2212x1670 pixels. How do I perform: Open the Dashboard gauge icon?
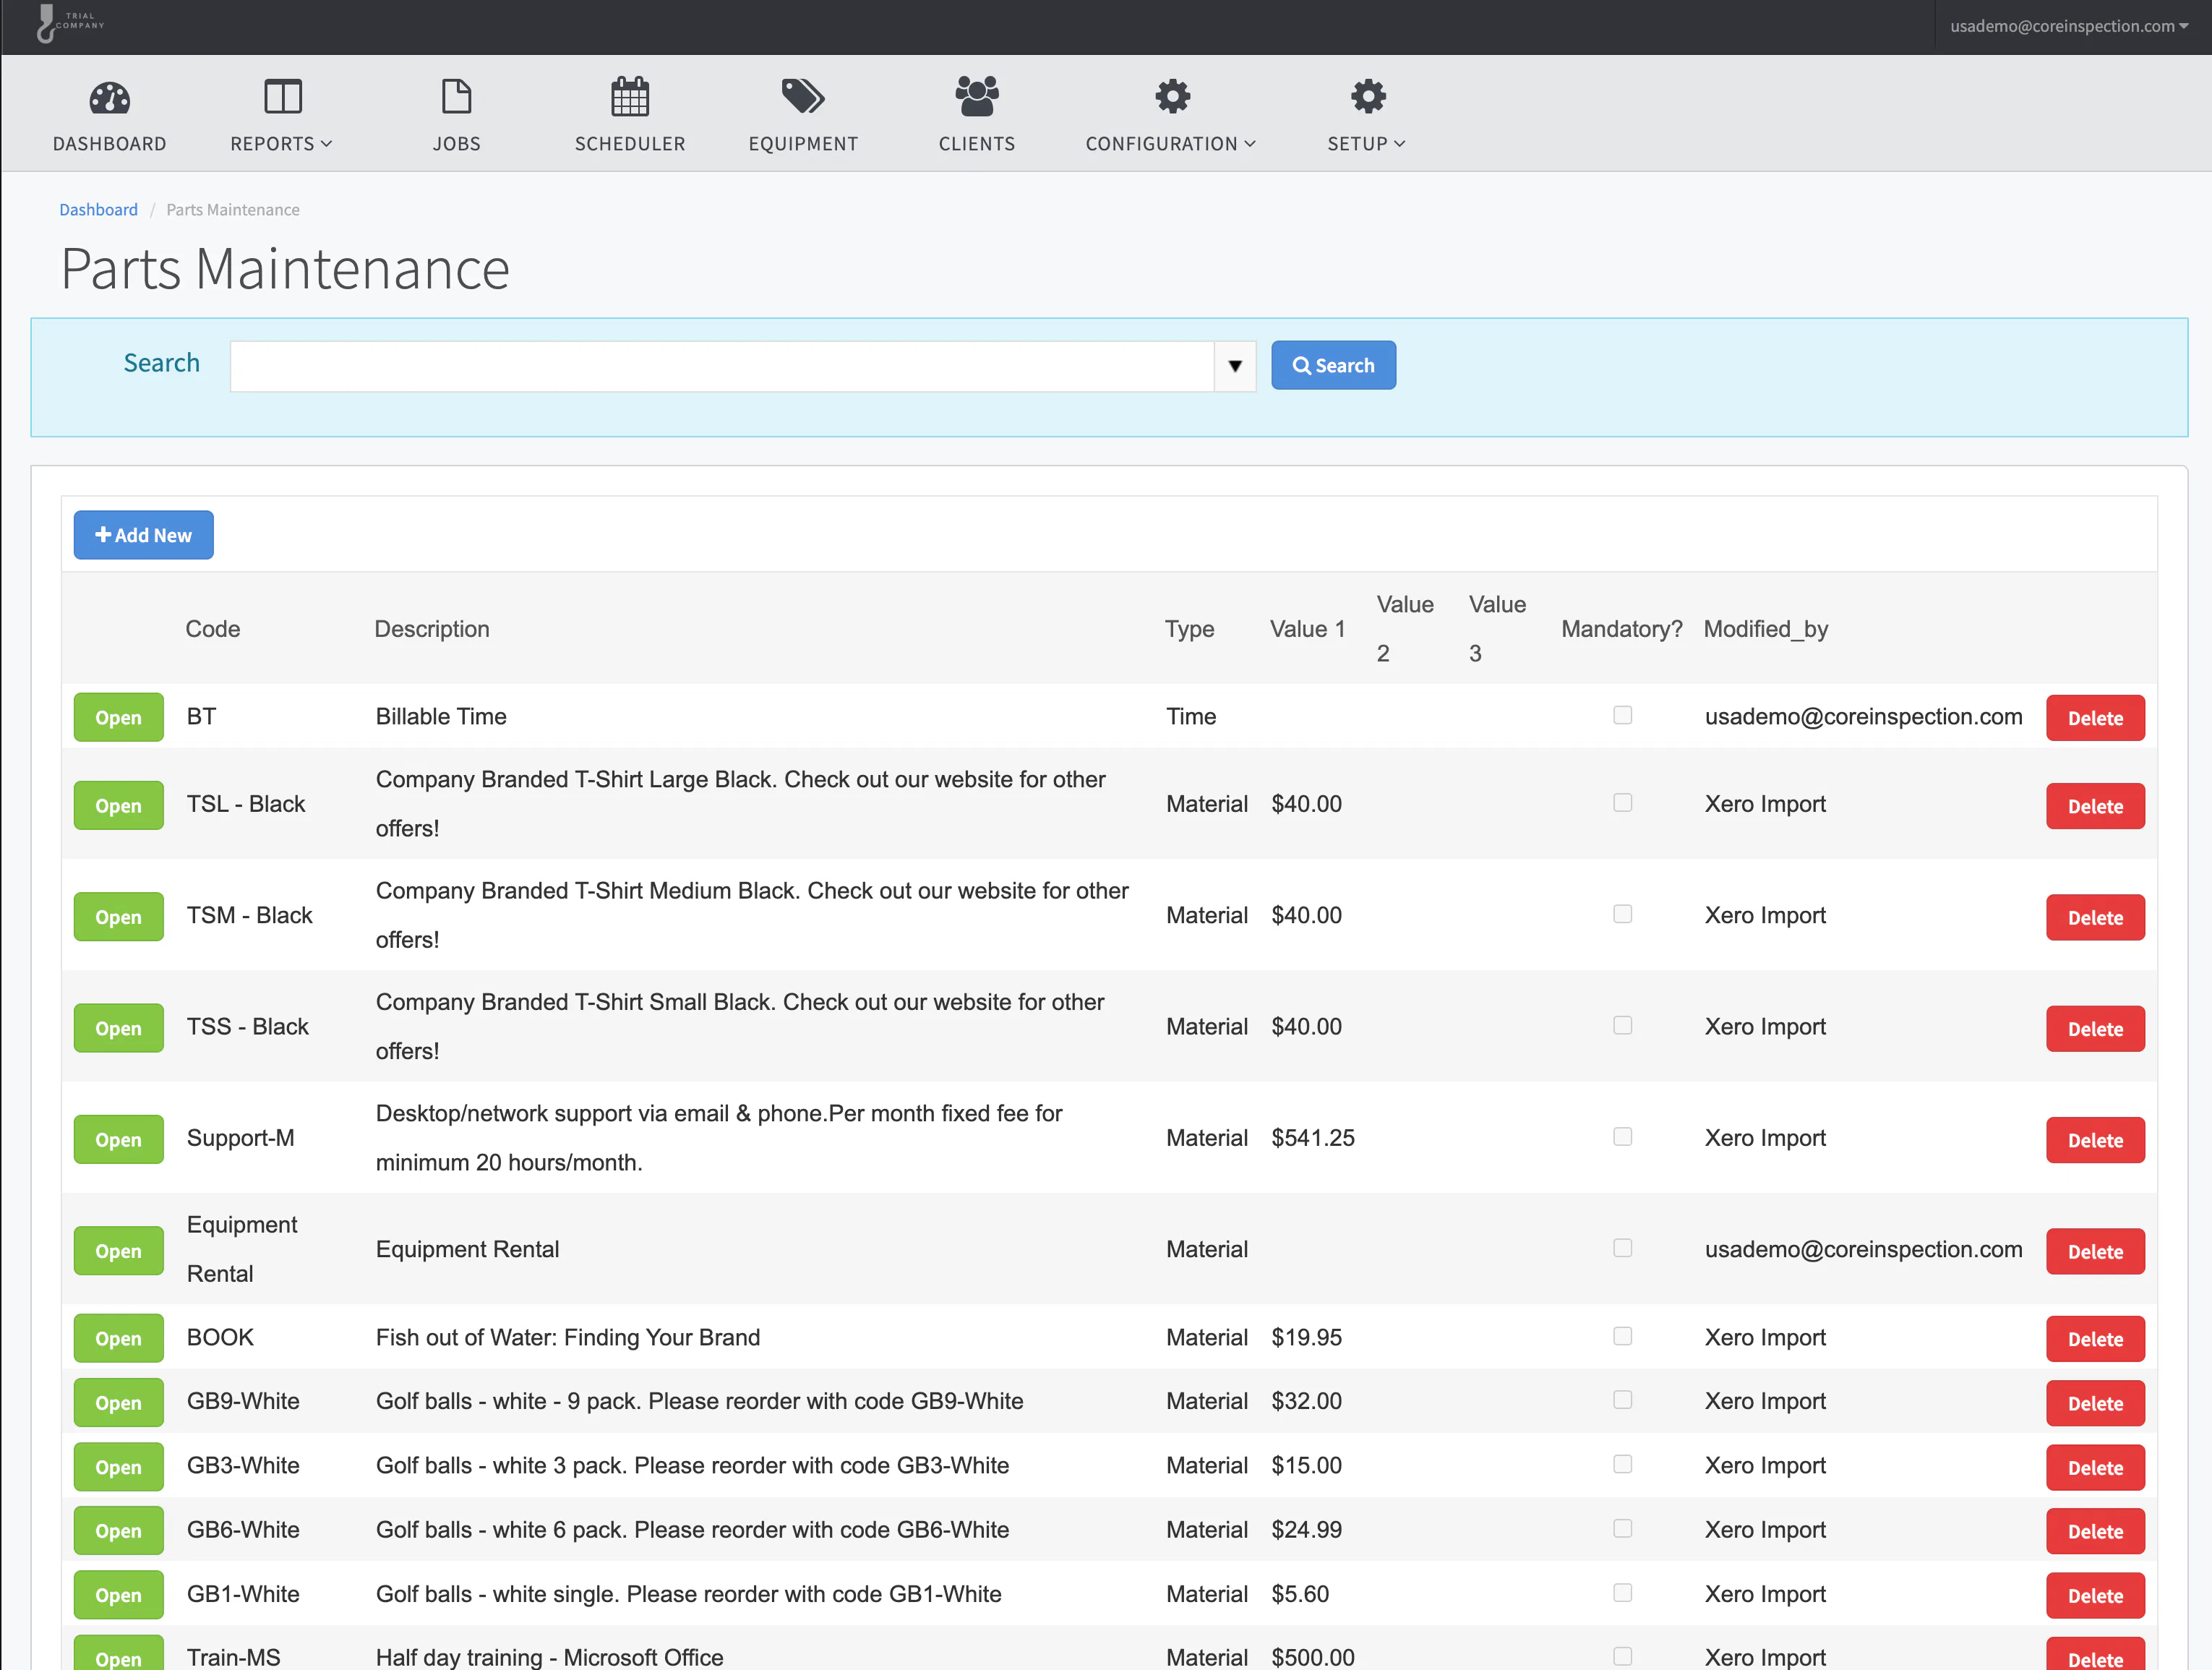click(109, 97)
